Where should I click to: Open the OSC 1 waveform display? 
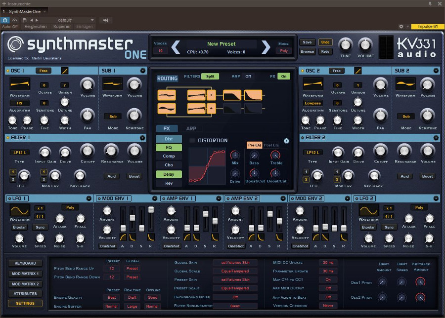pos(20,84)
